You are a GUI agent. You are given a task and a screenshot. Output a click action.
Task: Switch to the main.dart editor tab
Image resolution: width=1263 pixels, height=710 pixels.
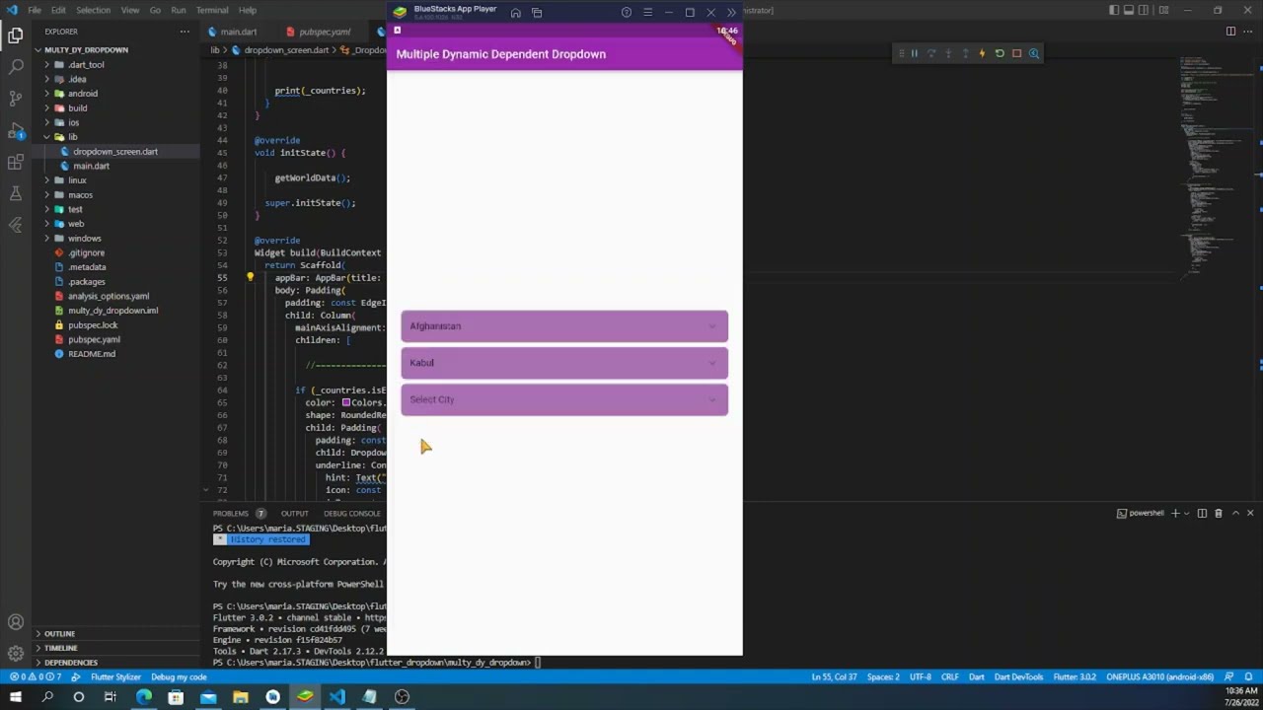click(238, 32)
